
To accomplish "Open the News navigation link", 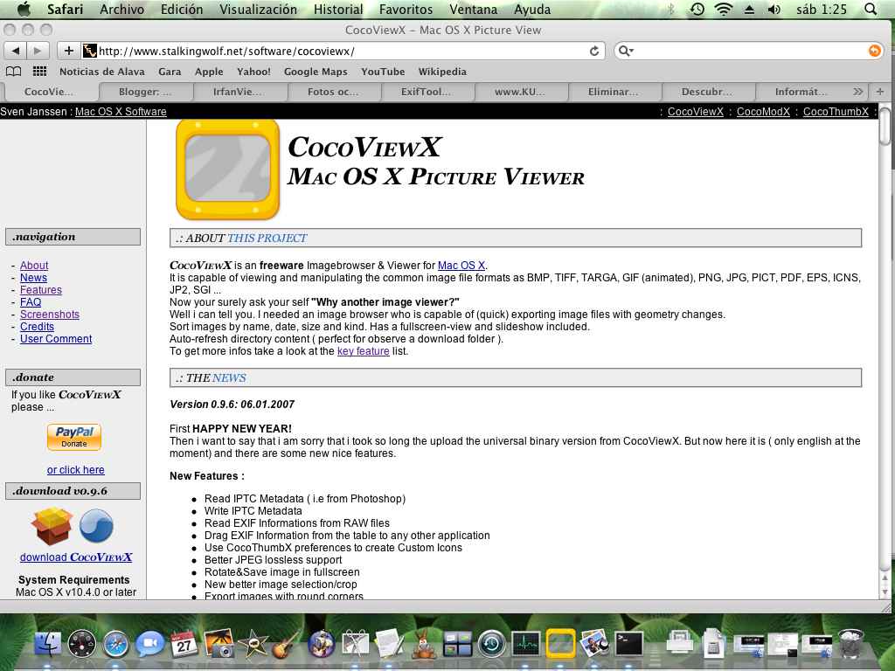I will pyautogui.click(x=34, y=277).
